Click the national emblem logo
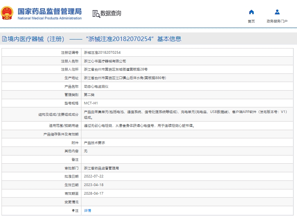The height and width of the screenshot is (217, 297). (7, 13)
